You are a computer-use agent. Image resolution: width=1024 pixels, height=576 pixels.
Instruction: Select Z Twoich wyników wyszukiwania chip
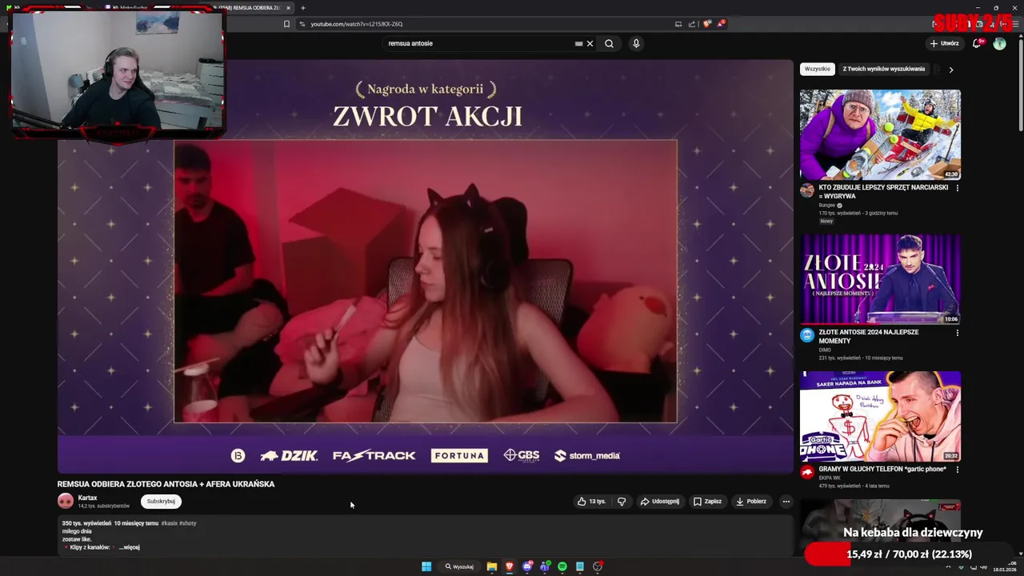(x=883, y=69)
